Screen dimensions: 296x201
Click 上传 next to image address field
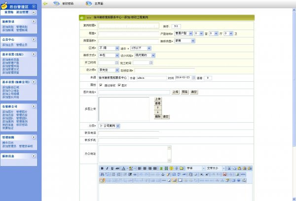(175, 92)
